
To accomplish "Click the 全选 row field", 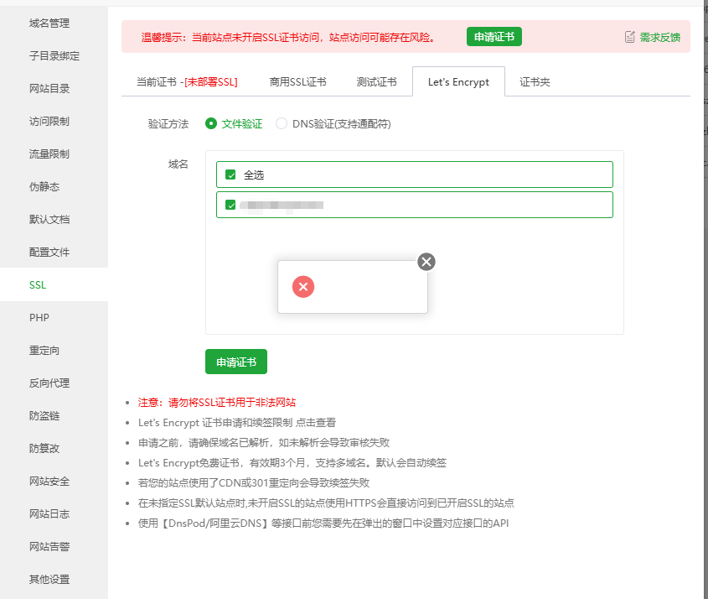I will tap(415, 174).
